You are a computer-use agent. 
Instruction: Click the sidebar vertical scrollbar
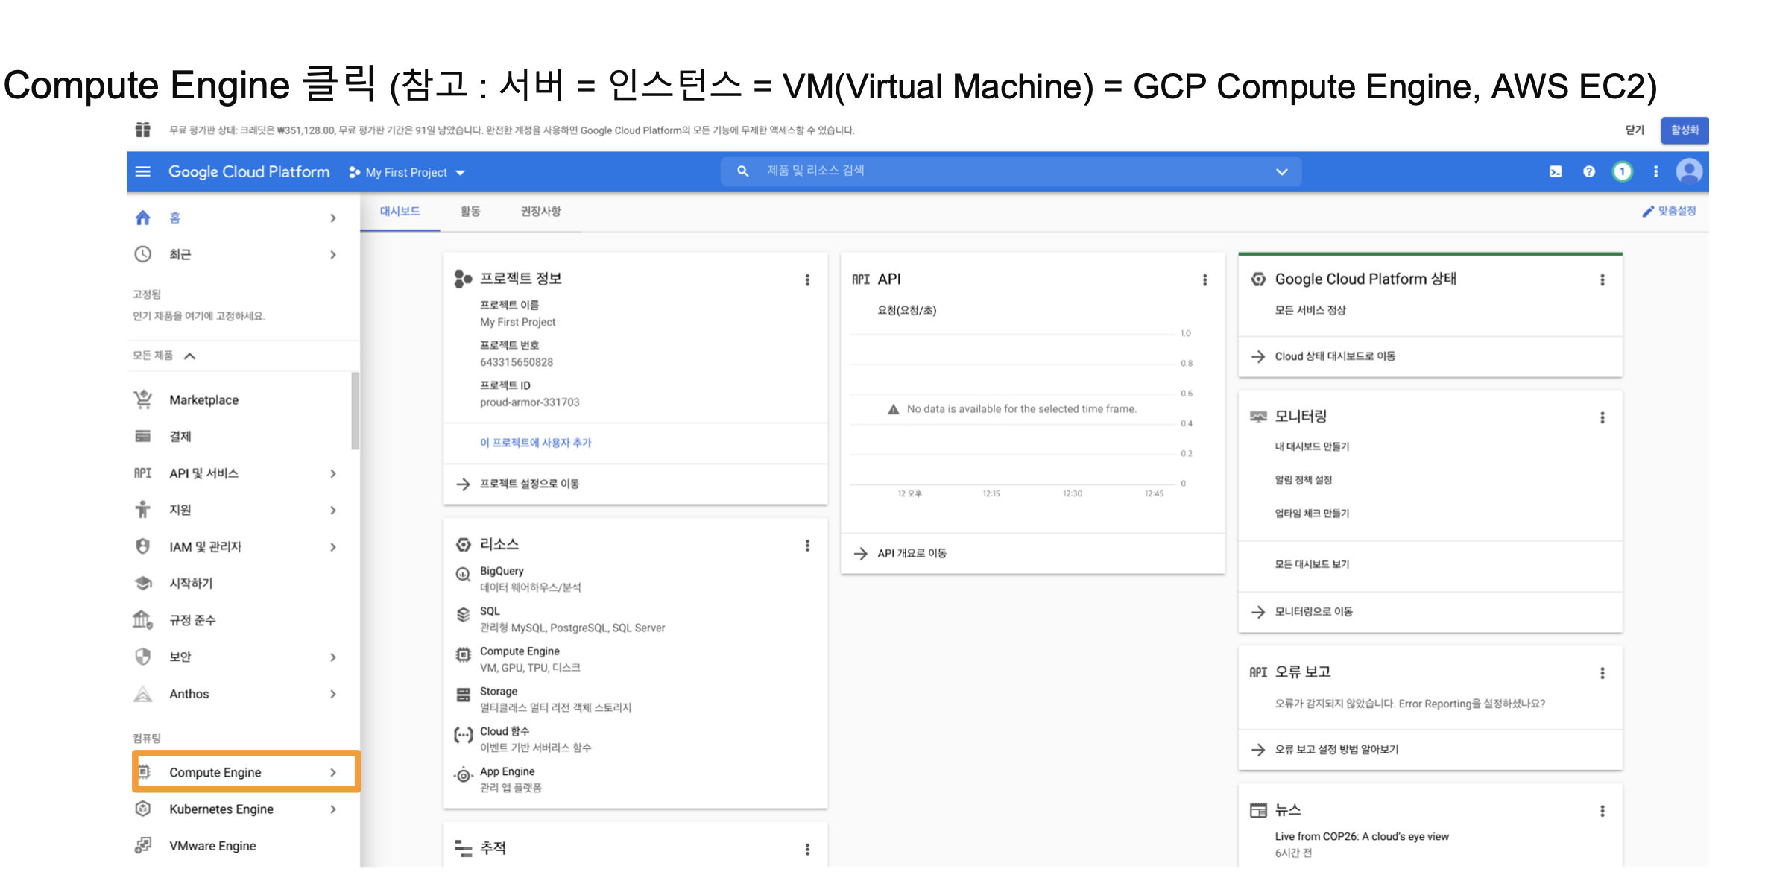click(x=356, y=411)
